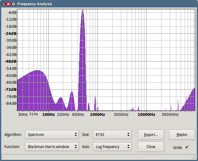This screenshot has height=161, width=198.
Task: Click the 1000Hz axis label
Action: tap(98, 115)
